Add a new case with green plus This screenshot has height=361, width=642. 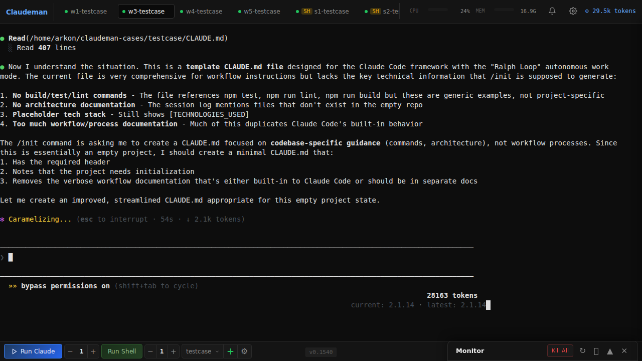(x=230, y=351)
